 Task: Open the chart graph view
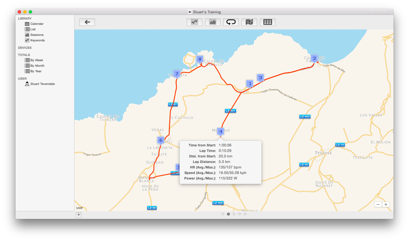(194, 22)
